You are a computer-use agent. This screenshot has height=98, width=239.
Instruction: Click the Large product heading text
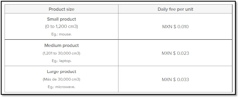point(62,72)
